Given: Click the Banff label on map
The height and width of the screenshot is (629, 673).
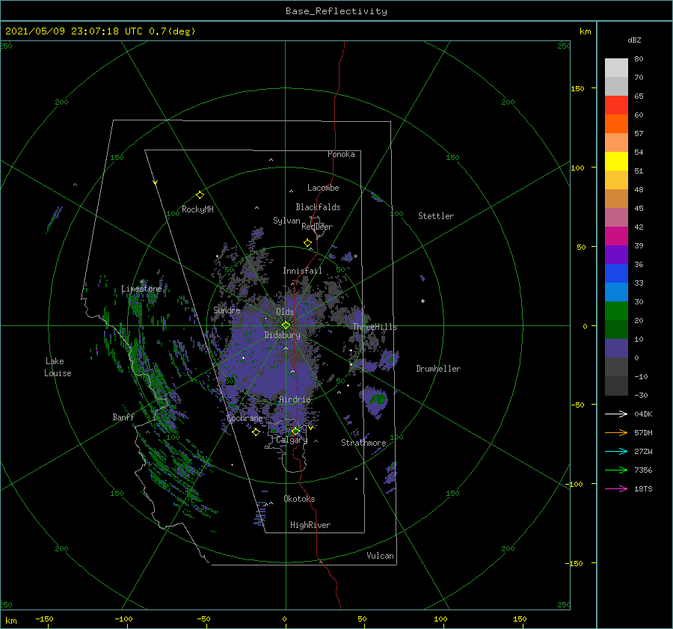Looking at the screenshot, I should click(x=123, y=417).
